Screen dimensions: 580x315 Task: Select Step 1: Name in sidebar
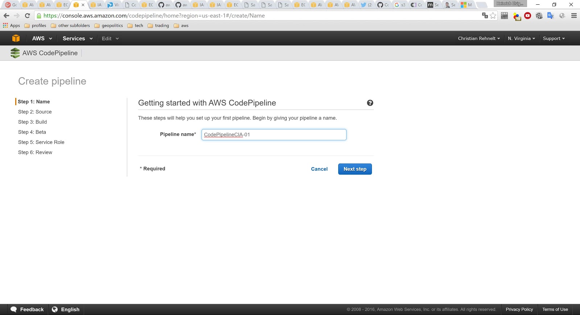point(34,102)
